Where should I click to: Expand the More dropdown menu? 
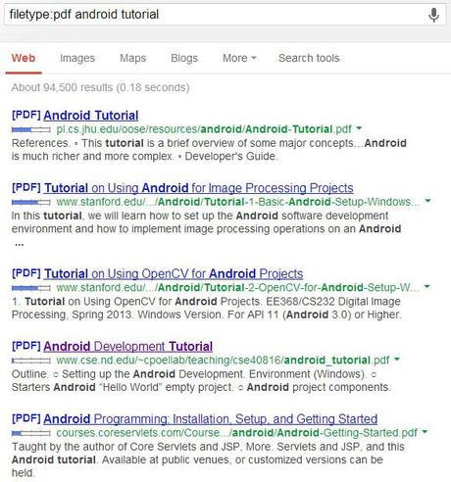239,58
